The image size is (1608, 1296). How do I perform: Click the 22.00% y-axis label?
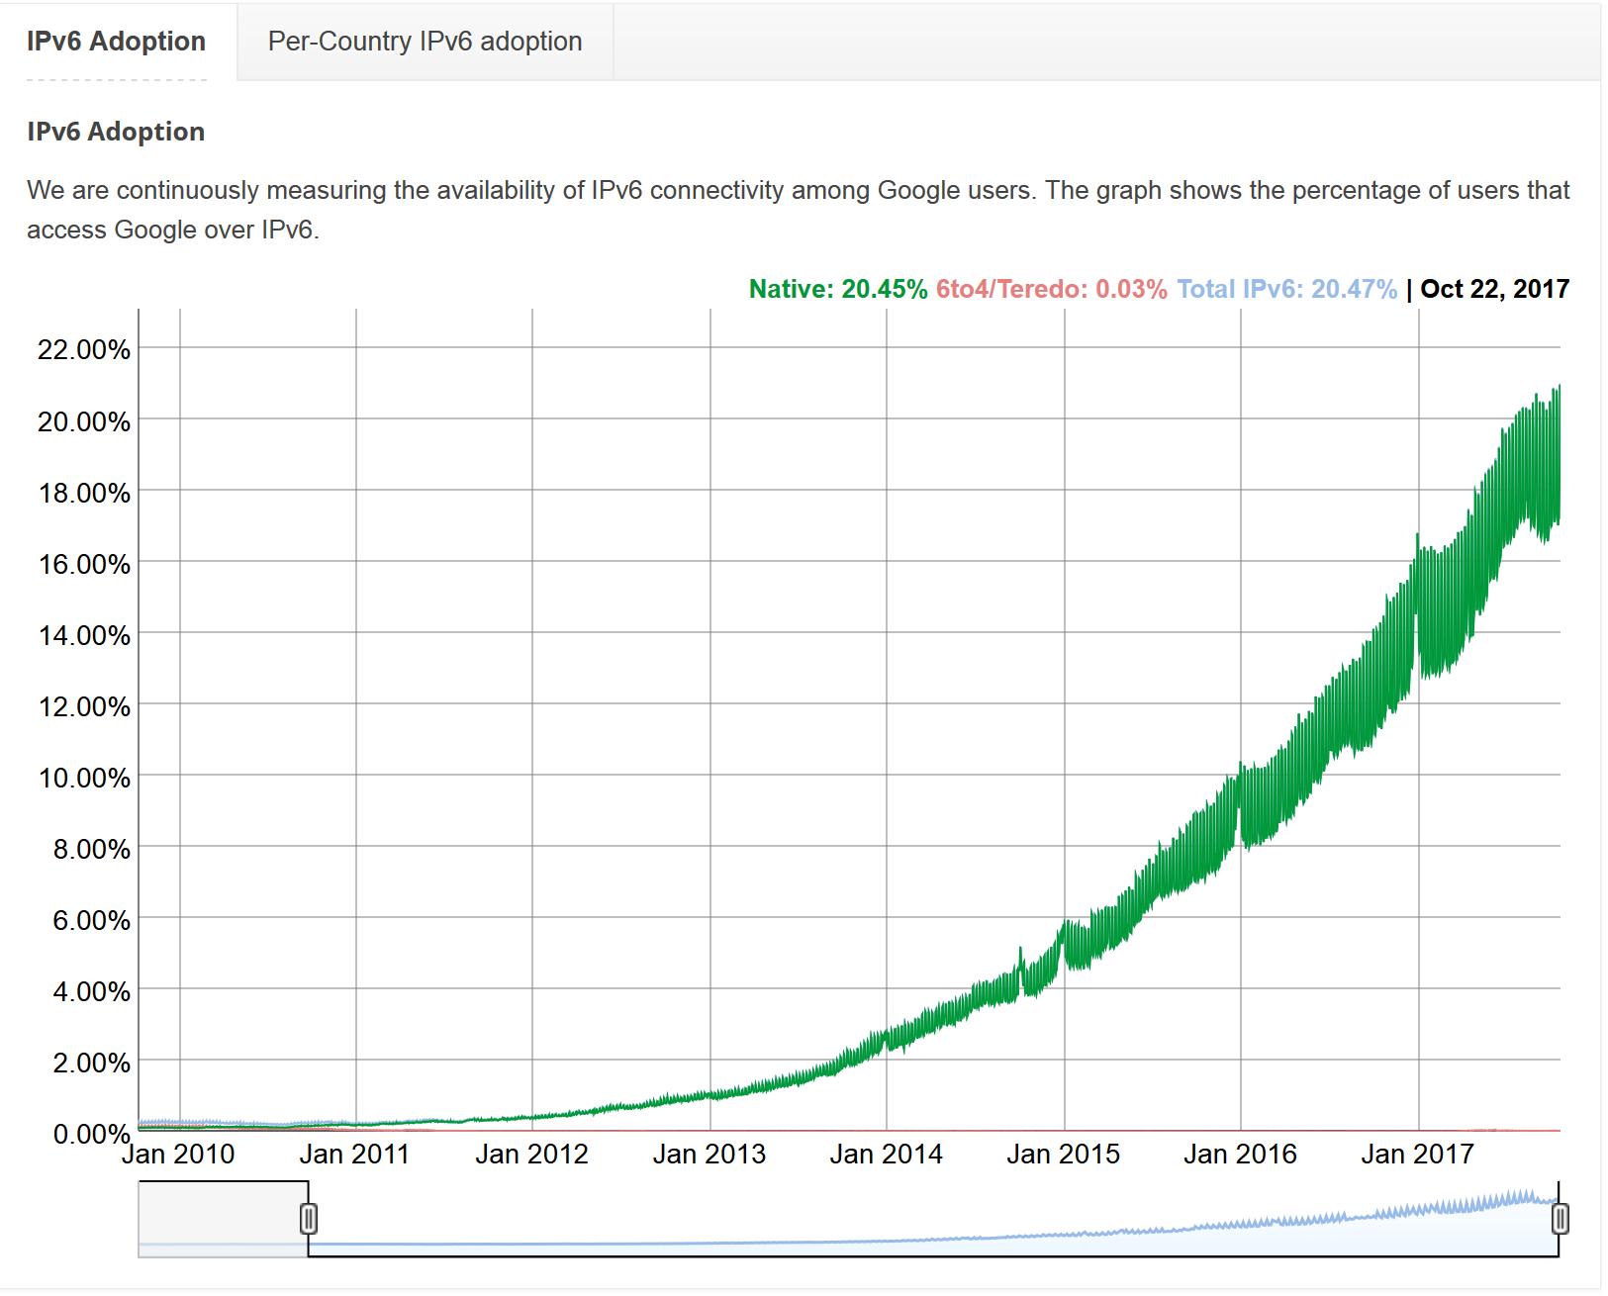click(x=84, y=349)
